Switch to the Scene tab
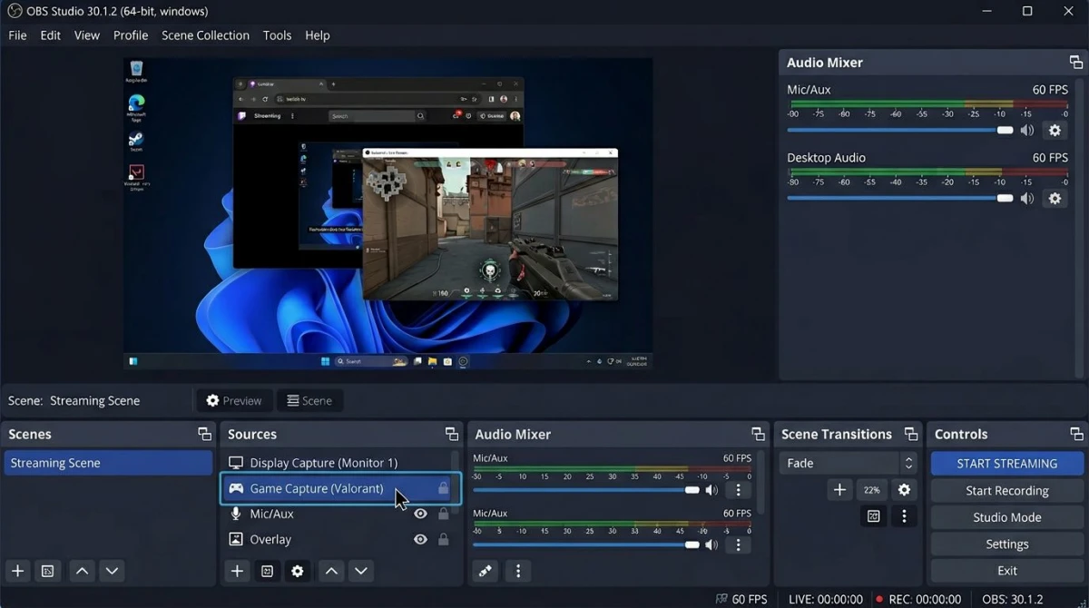Viewport: 1089px width, 608px height. [x=309, y=400]
